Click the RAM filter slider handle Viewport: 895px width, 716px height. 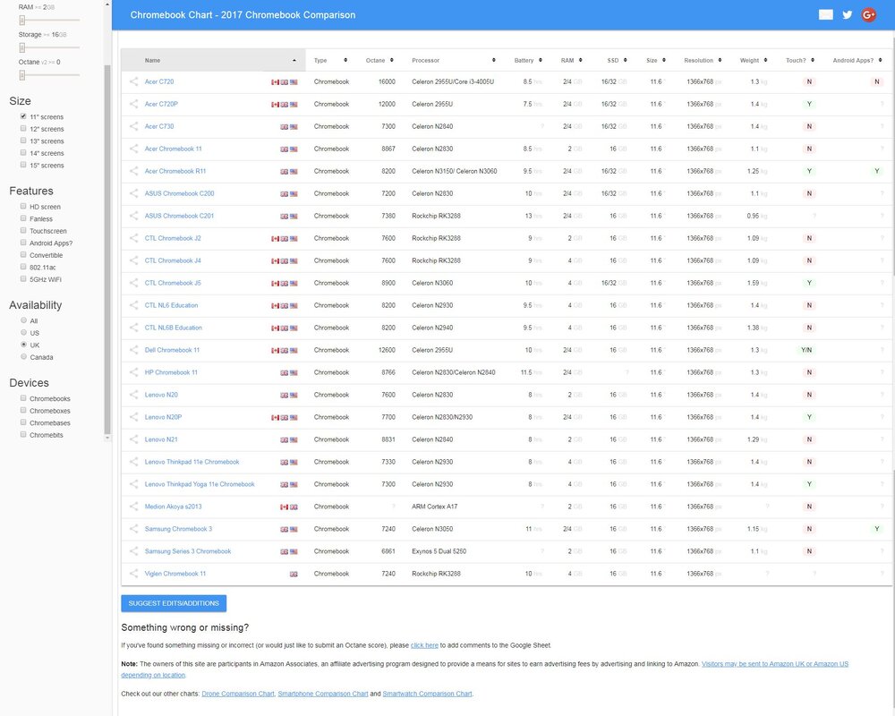pos(22,21)
